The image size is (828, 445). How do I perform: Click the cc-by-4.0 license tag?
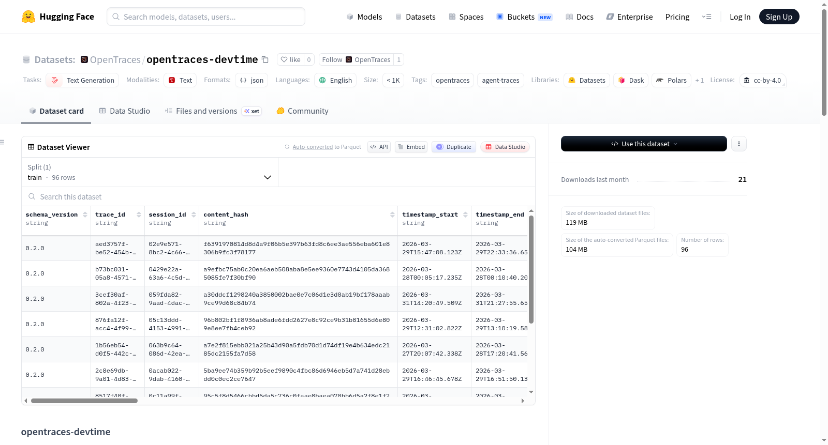(x=762, y=80)
